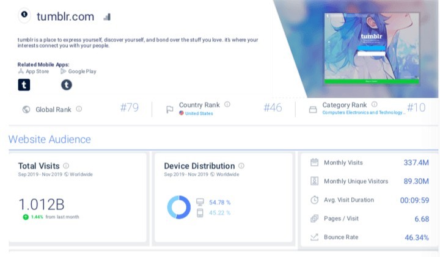Click the 46.34% bounce rate value
Image resolution: width=440 pixels, height=257 pixels.
(417, 237)
